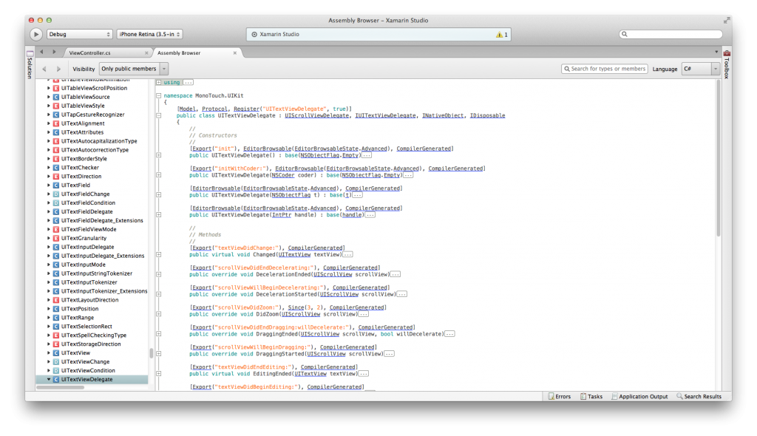Click the warning triangle icon in status area
Image resolution: width=757 pixels, height=436 pixels.
tap(500, 35)
